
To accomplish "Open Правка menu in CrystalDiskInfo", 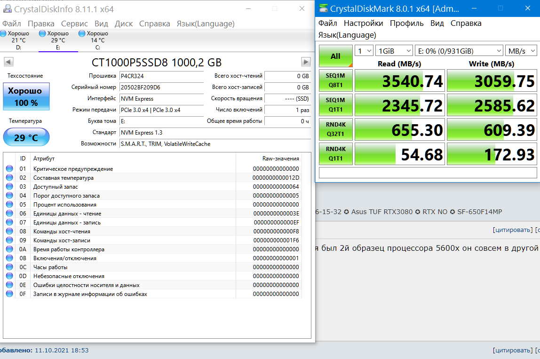I will 41,24.
